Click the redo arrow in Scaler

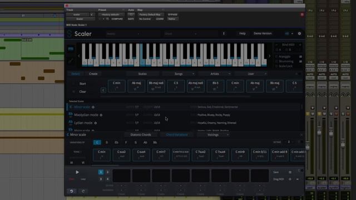pyautogui.click(x=83, y=191)
